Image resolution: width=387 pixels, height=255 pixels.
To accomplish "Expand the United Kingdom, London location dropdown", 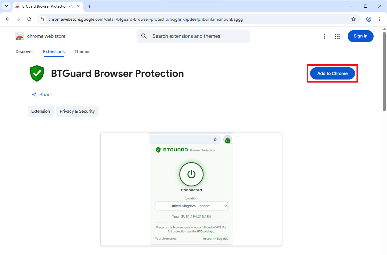I will (191, 206).
